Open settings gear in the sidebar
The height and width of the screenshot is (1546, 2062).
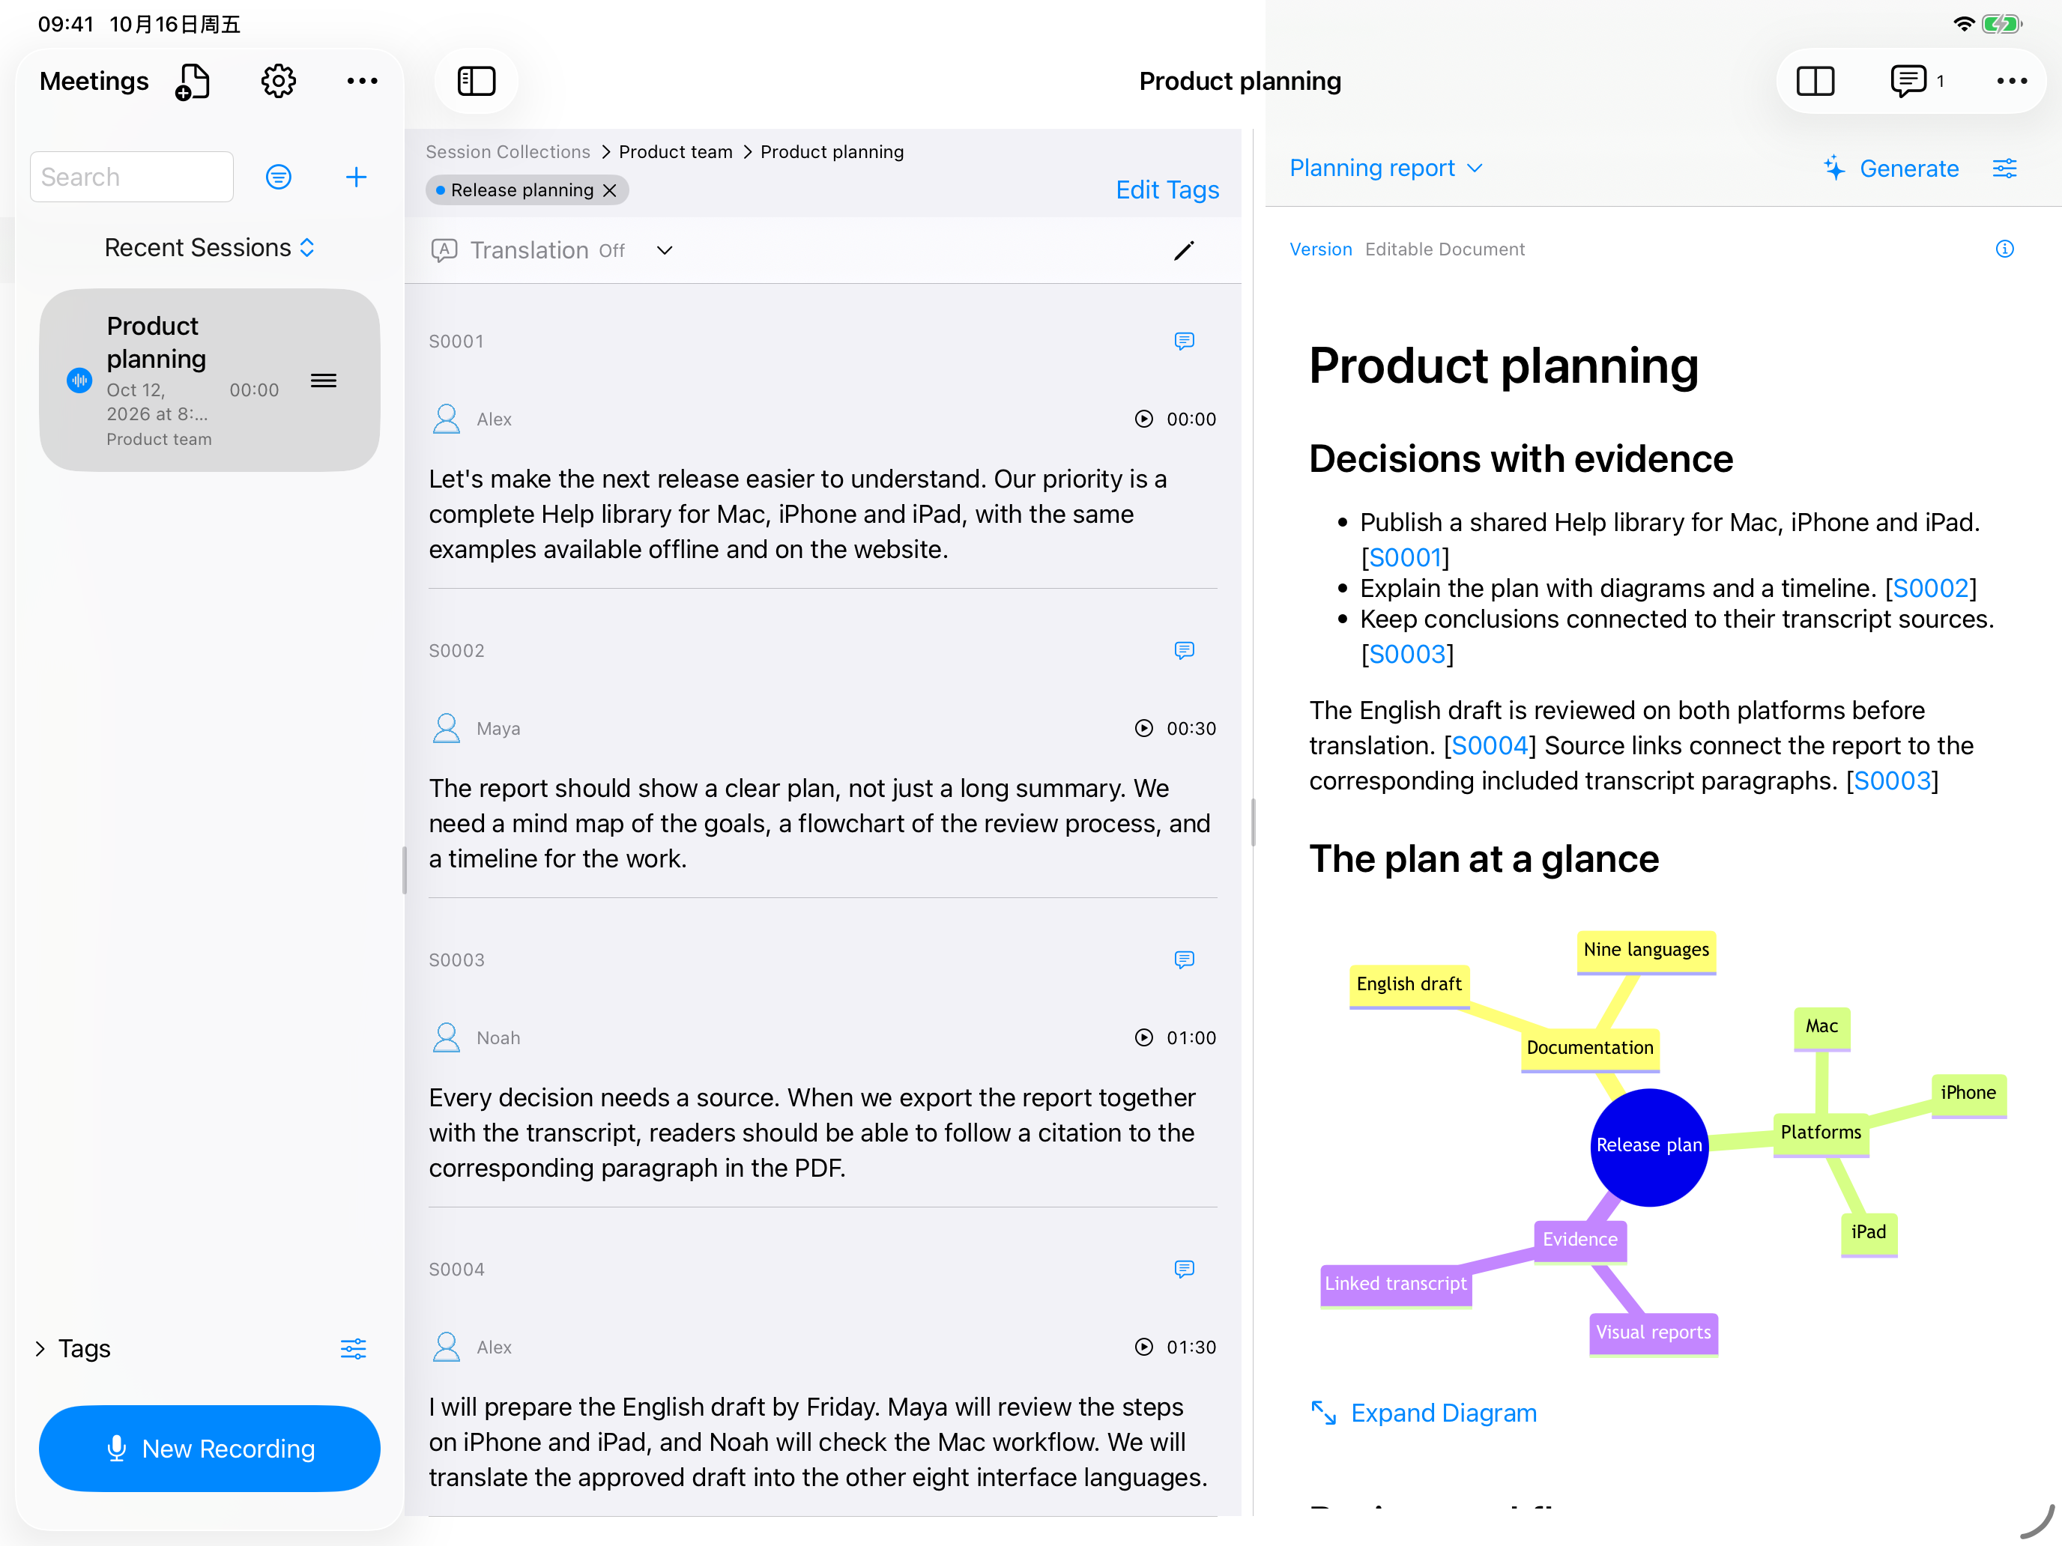[x=278, y=82]
